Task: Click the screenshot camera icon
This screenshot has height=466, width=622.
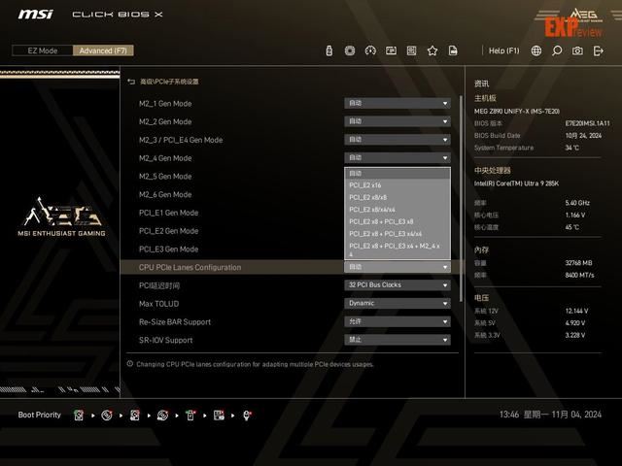Action: coord(577,50)
